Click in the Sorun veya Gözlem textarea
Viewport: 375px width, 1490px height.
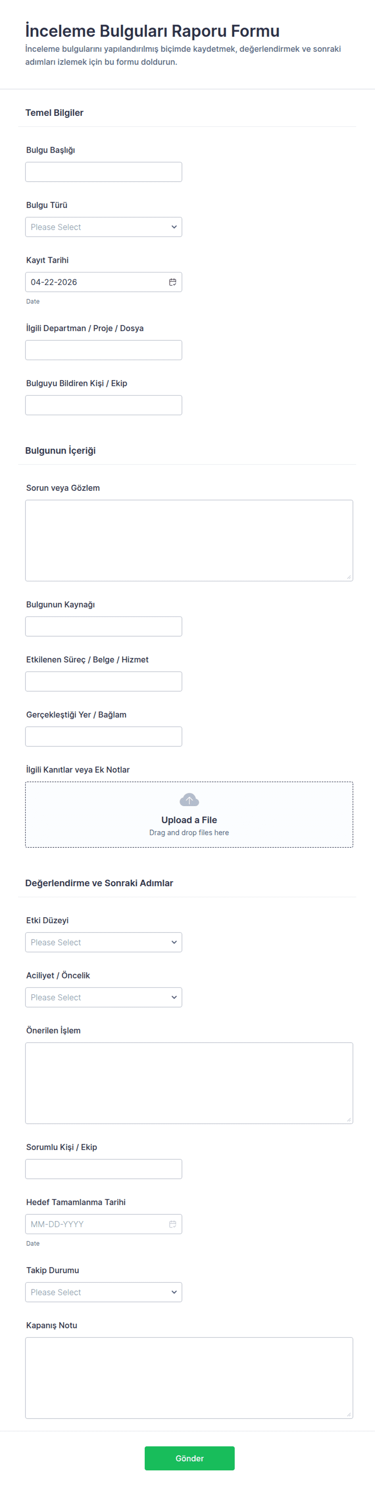pos(189,540)
